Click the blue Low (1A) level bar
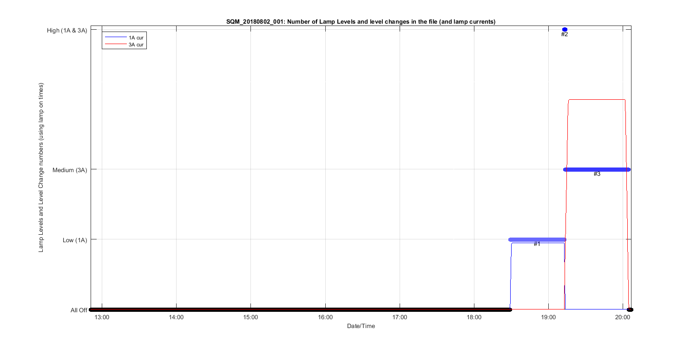The width and height of the screenshot is (697, 348). tap(537, 239)
